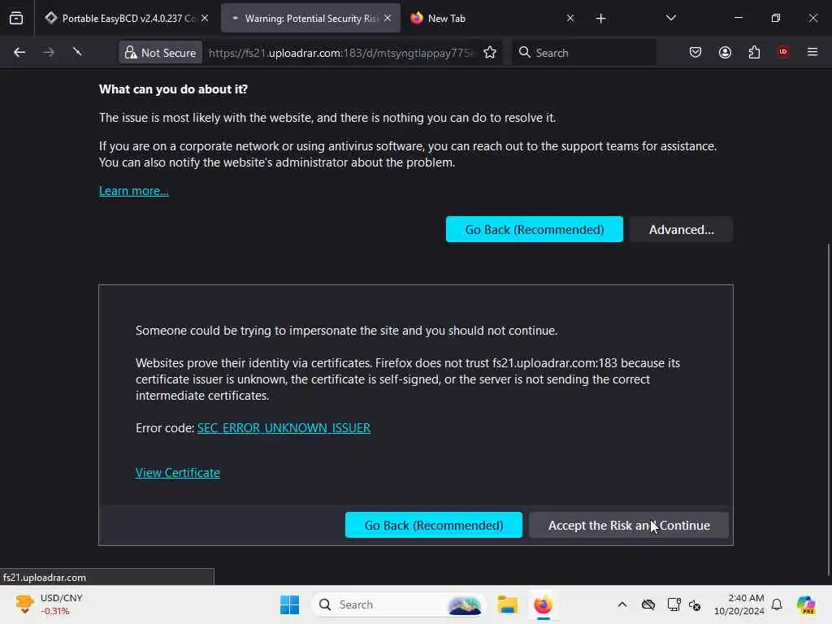Image resolution: width=832 pixels, height=624 pixels.
Task: Open Save to Pocket icon
Action: 695,52
